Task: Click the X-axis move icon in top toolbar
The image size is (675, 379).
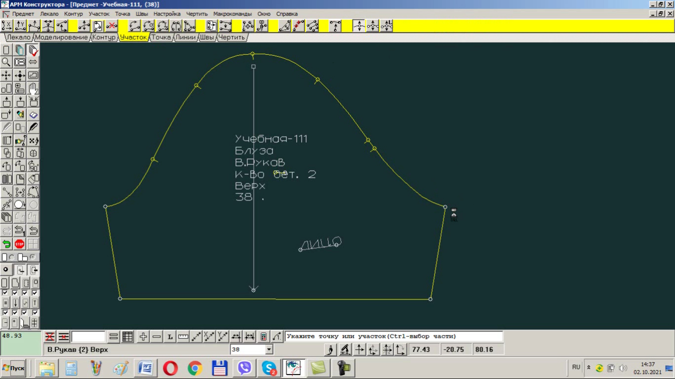Action: 7,26
